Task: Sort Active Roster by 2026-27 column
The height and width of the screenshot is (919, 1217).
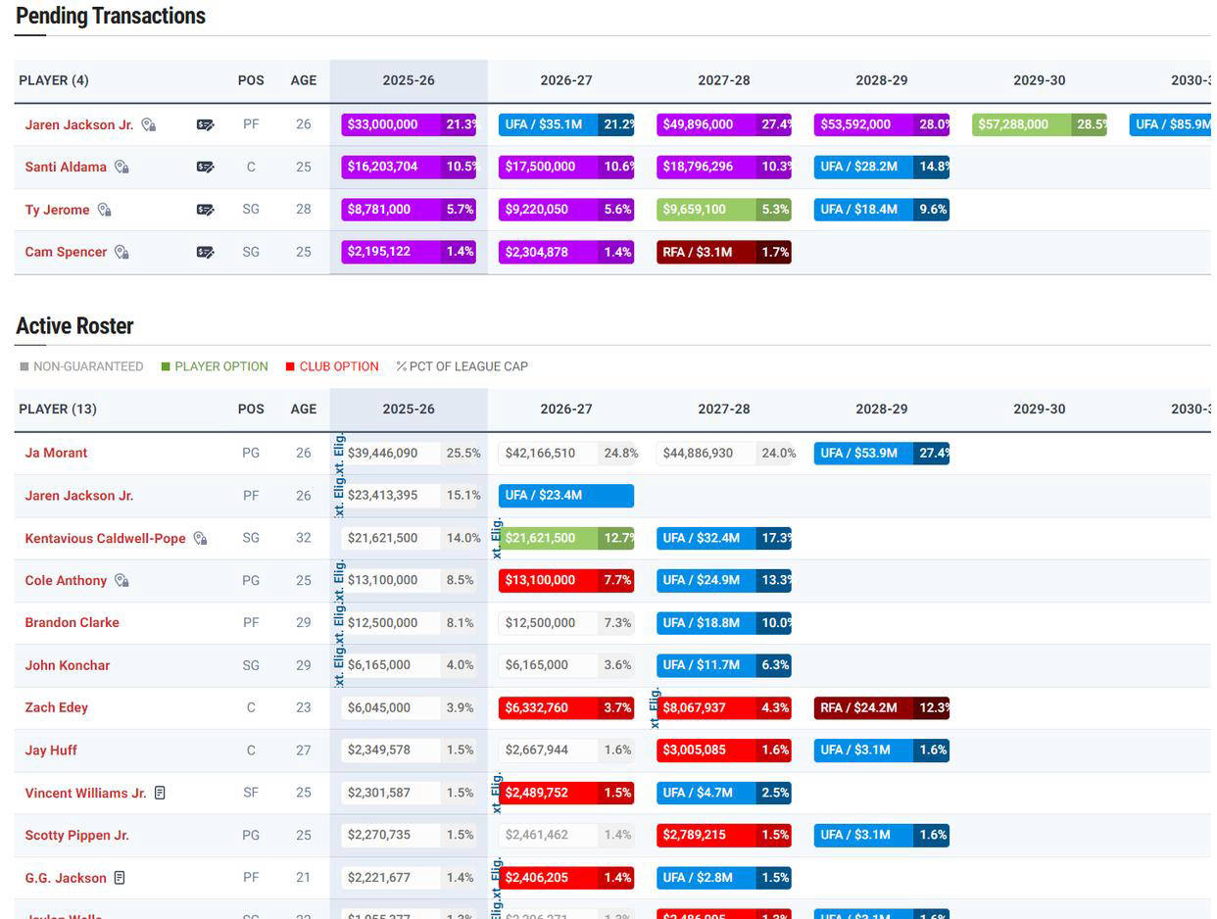Action: coord(566,409)
